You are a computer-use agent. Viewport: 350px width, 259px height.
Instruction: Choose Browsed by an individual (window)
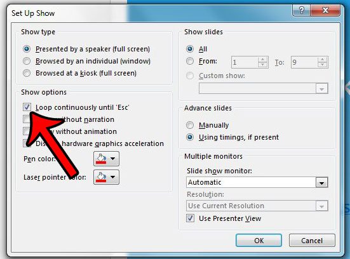[27, 61]
